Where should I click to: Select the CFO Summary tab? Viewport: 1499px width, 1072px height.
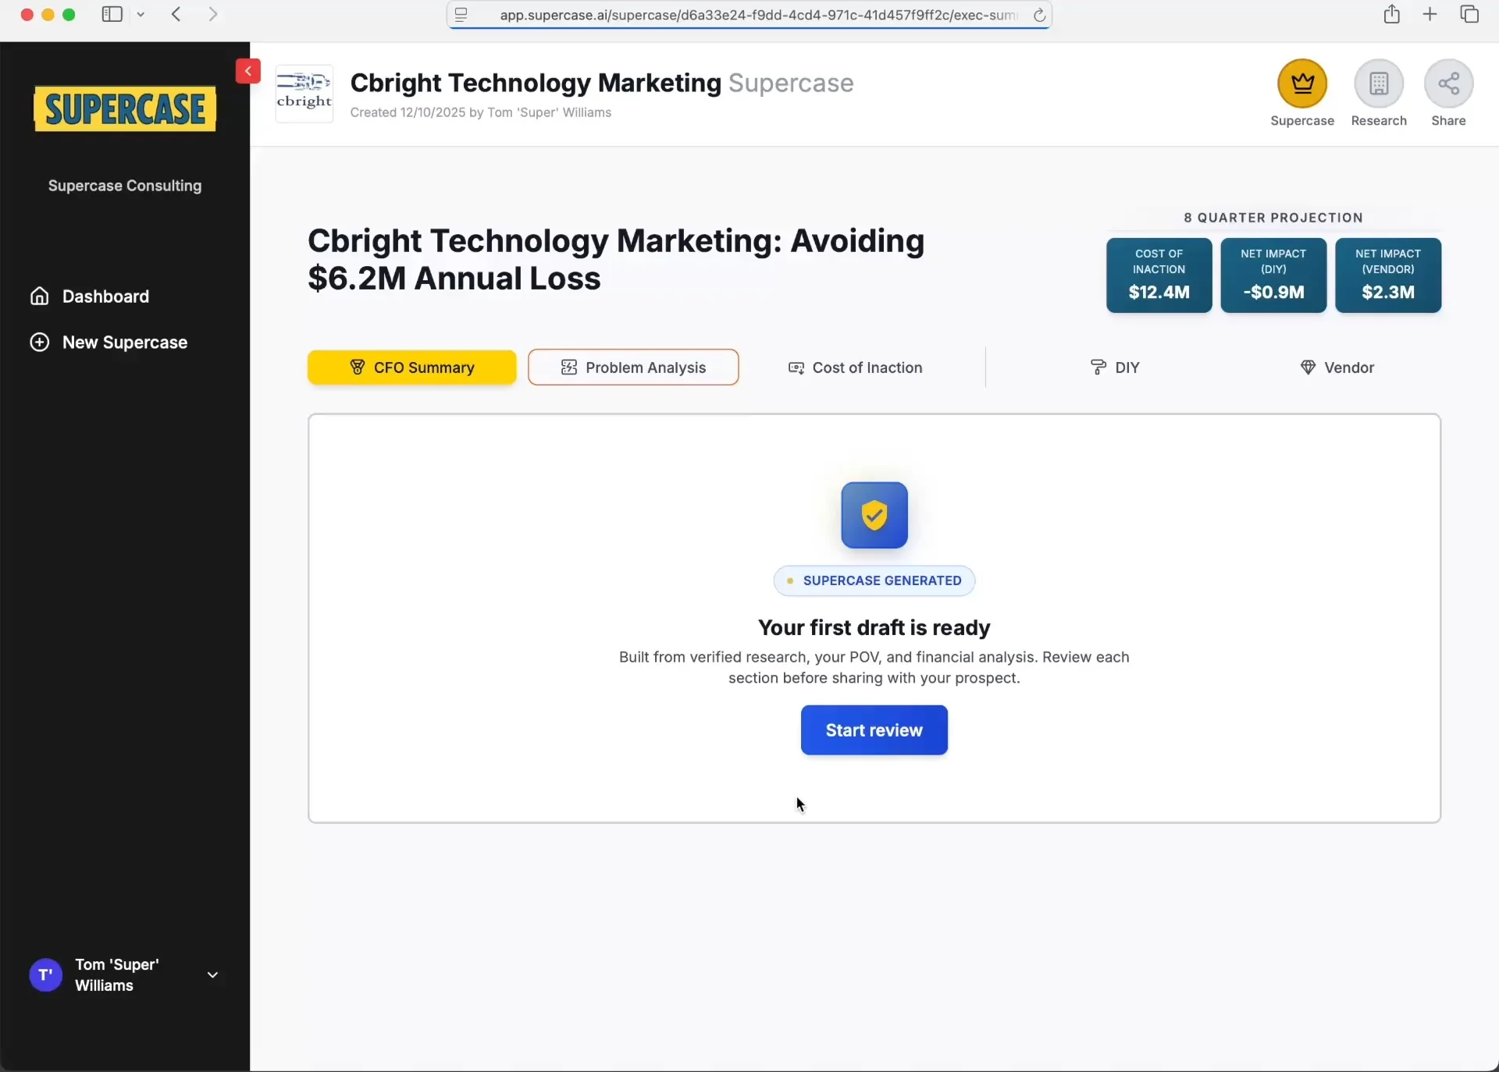pos(411,367)
